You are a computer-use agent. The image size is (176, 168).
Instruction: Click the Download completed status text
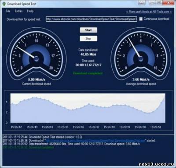88,73
